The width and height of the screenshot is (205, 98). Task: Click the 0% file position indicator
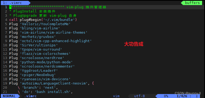click(166, 96)
